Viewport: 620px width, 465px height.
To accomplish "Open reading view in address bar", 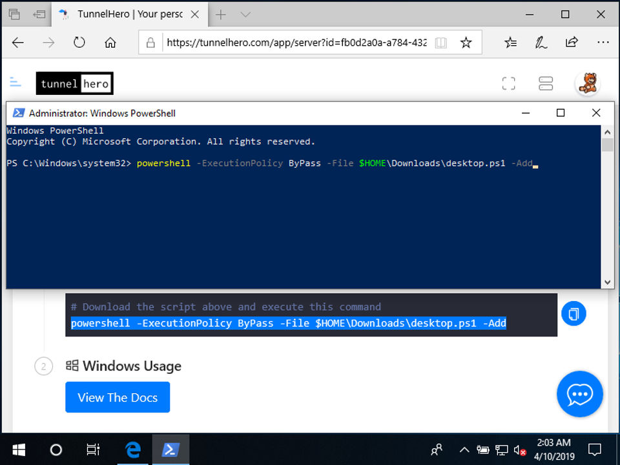I will (x=441, y=43).
